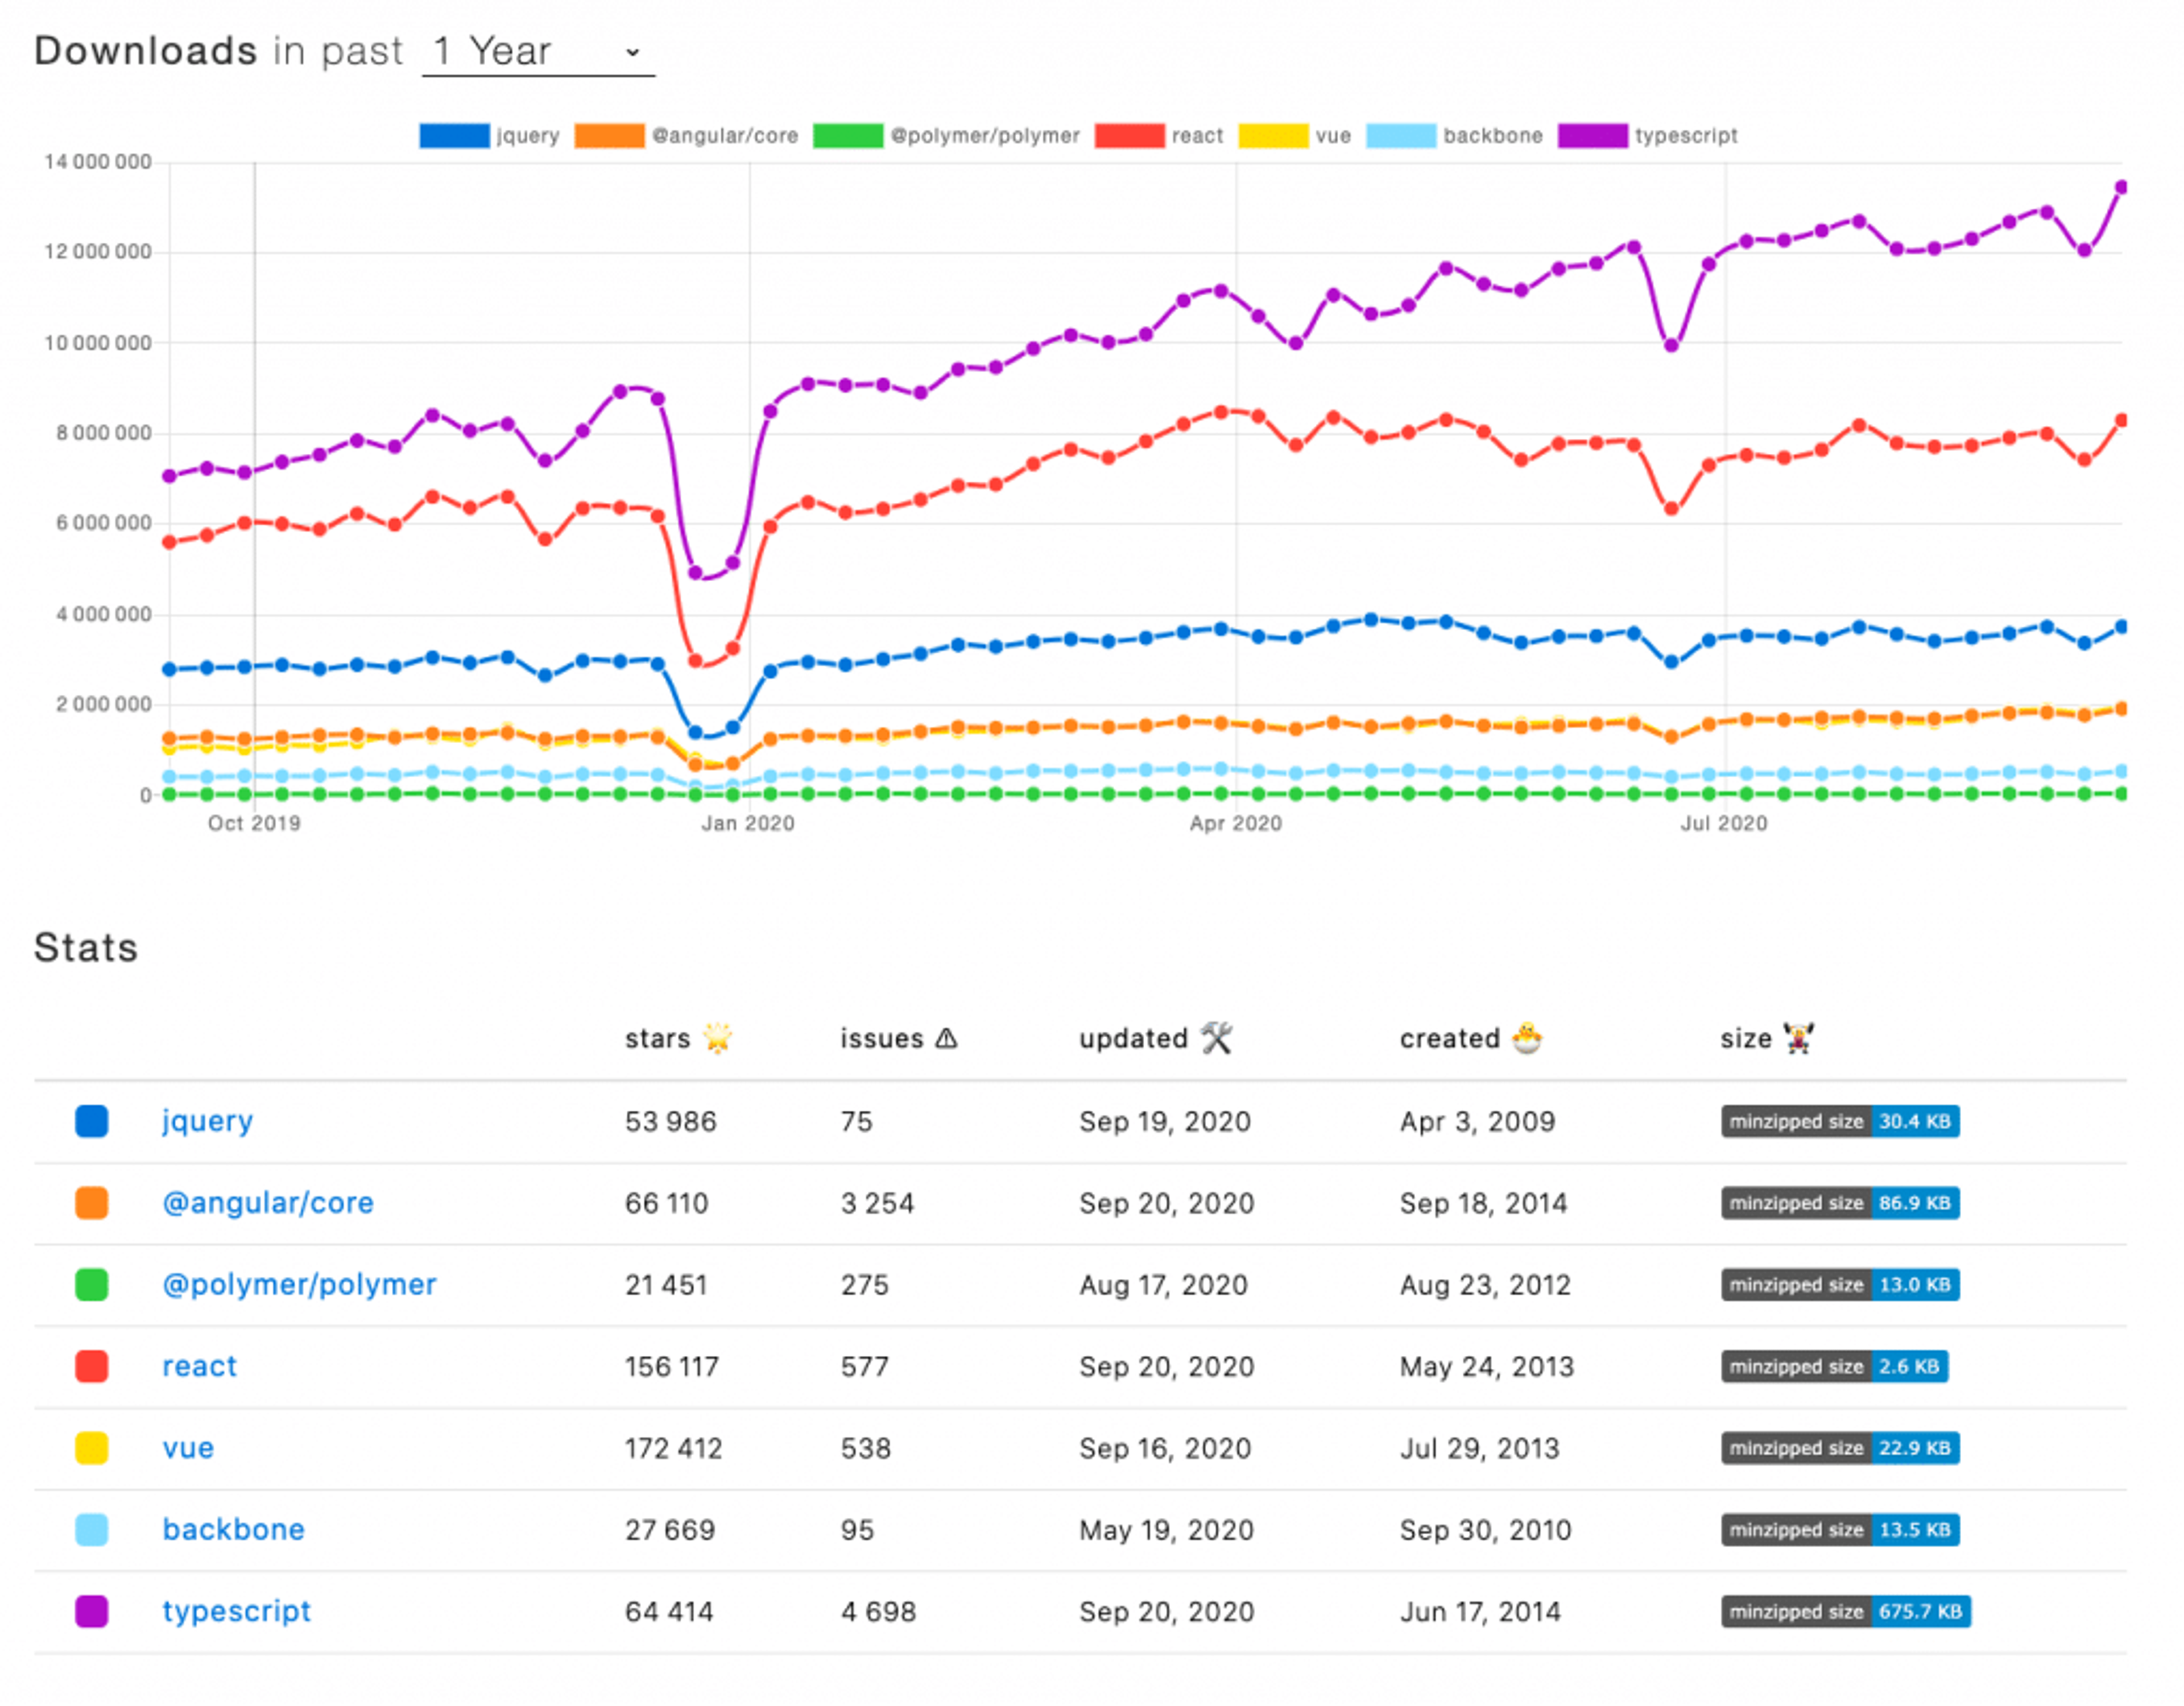Screen dimensions: 2184x1706
Task: Open the vue package link
Action: [x=188, y=1449]
